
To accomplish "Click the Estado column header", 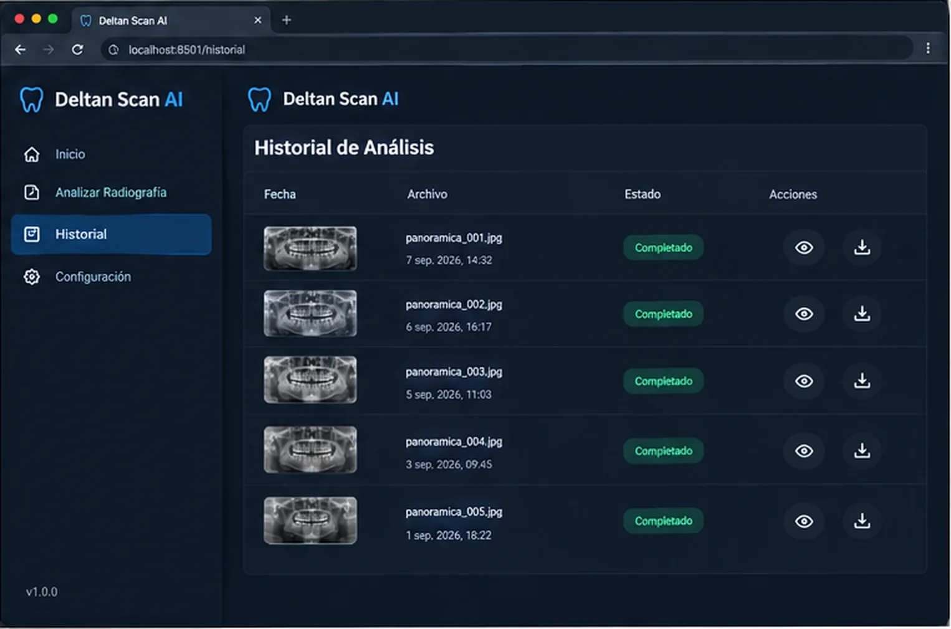I will (643, 194).
